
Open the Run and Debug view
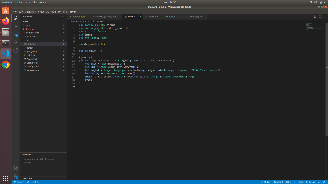tap(15, 42)
